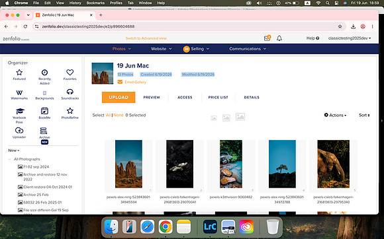Open Chrome tab search chevron
Screen dimensions: 384x239
pos(28,15)
